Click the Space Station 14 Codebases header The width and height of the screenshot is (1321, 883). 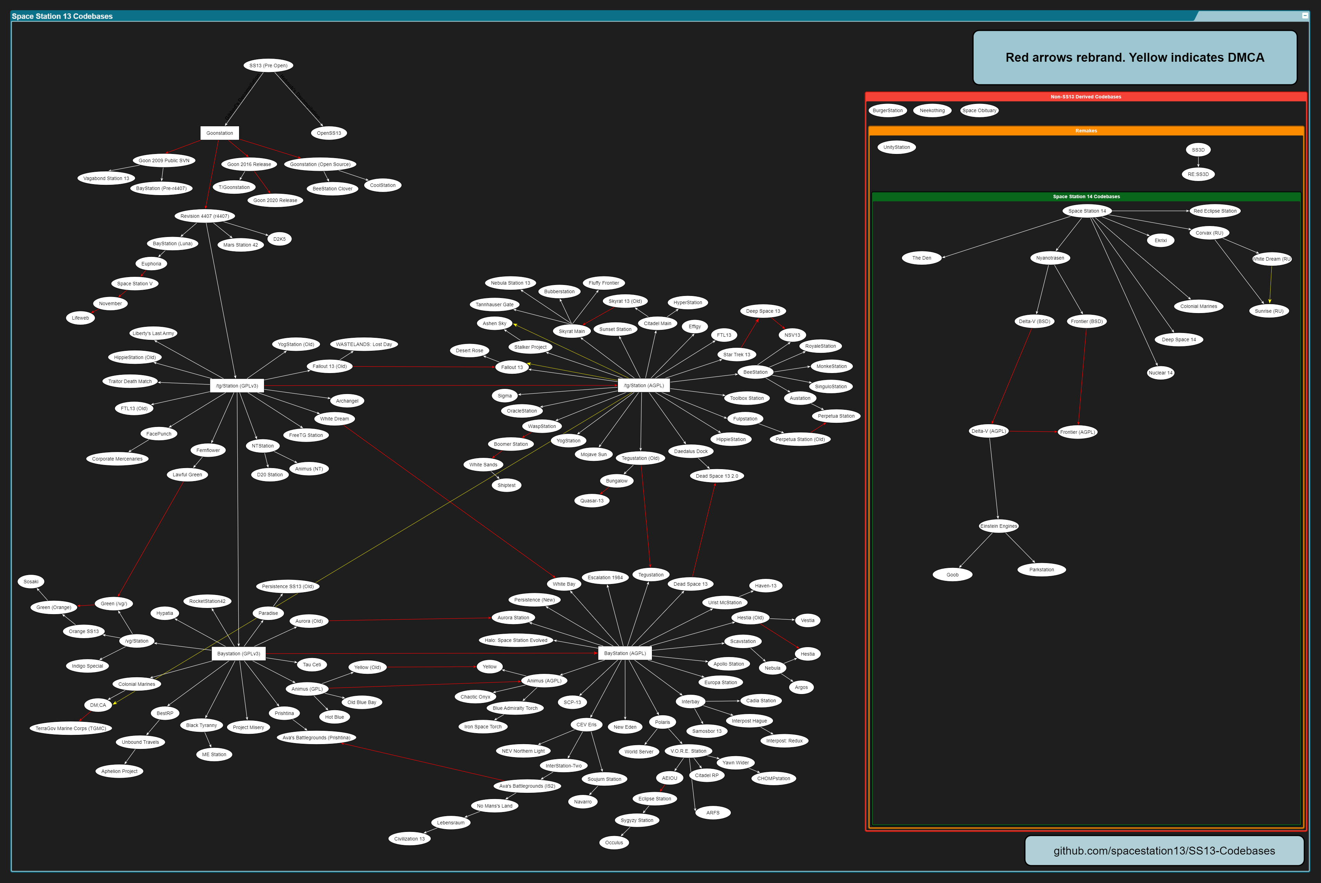coord(1086,196)
